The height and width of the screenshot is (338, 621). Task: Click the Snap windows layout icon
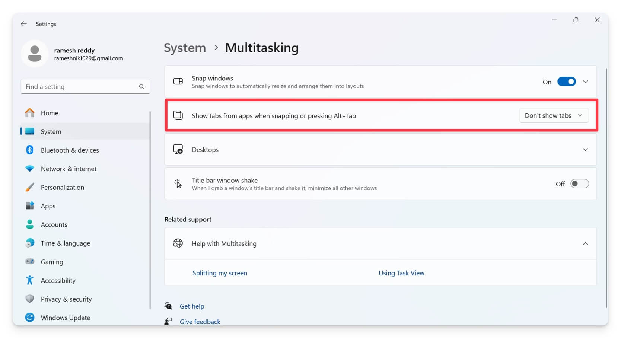[x=178, y=82]
